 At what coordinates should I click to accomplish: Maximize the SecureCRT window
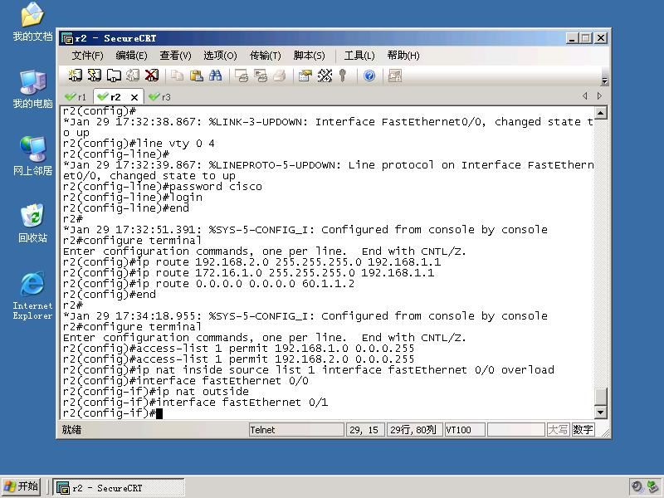pos(586,38)
